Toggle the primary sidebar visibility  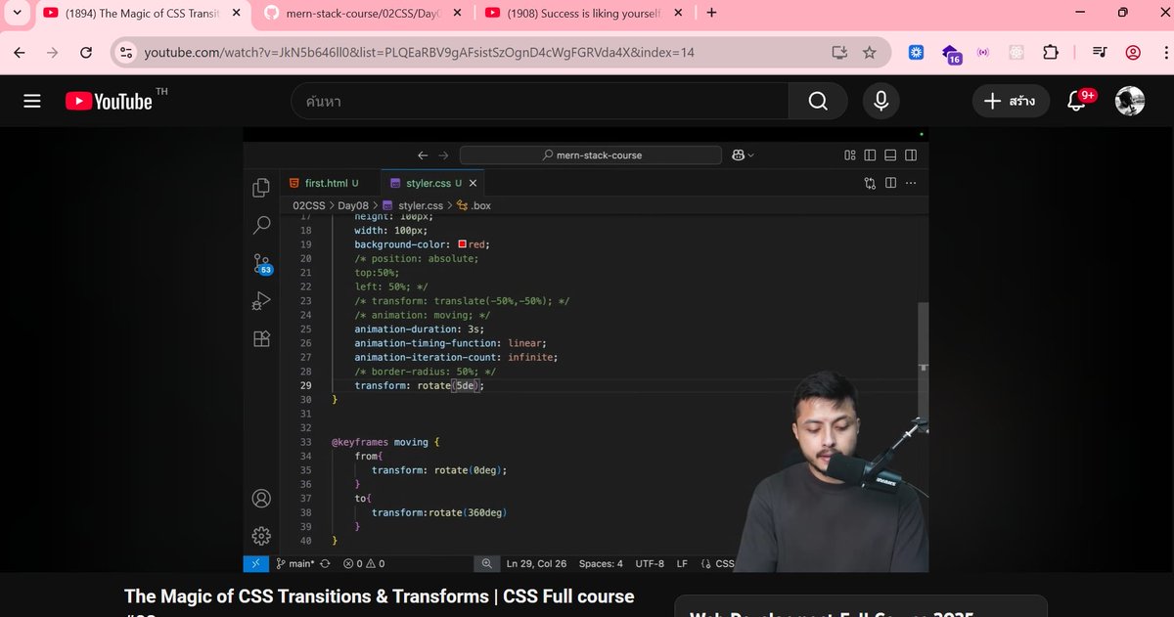pos(870,154)
